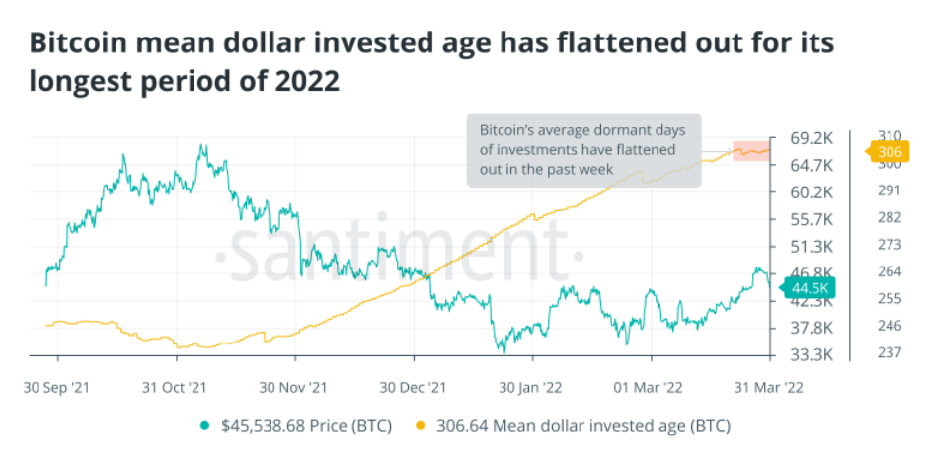Screen dimensions: 929x457
Task: Click the orange 306 value tag
Action: tap(888, 152)
